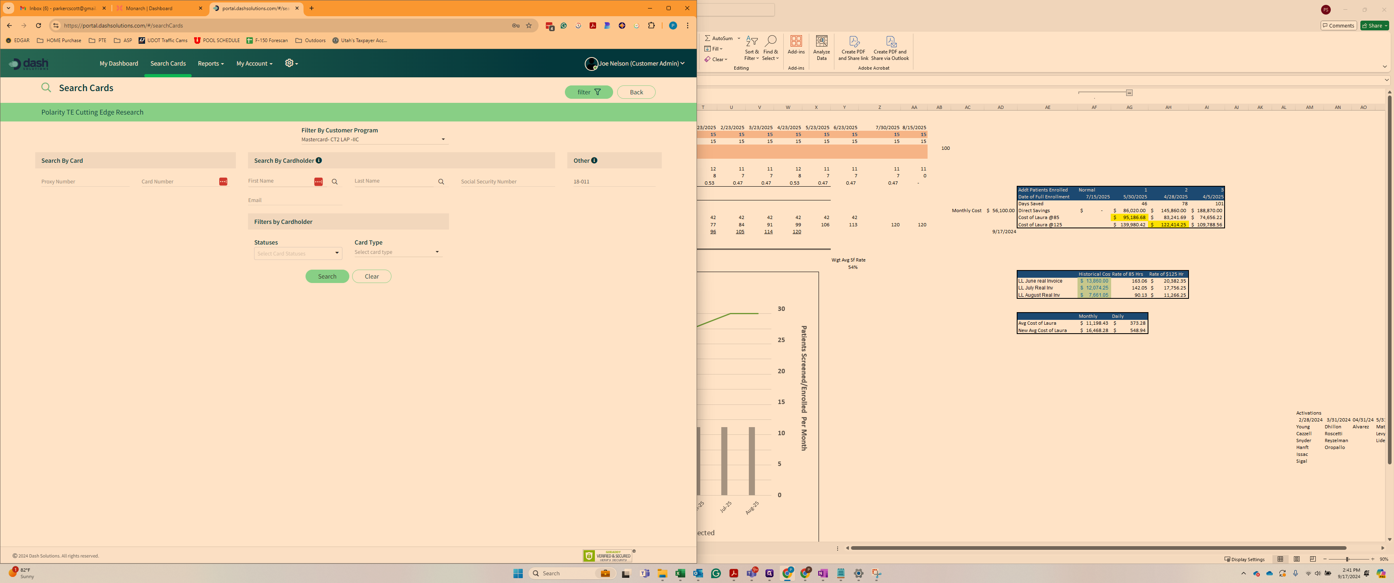Open Outlook from the Windows taskbar

coord(697,573)
